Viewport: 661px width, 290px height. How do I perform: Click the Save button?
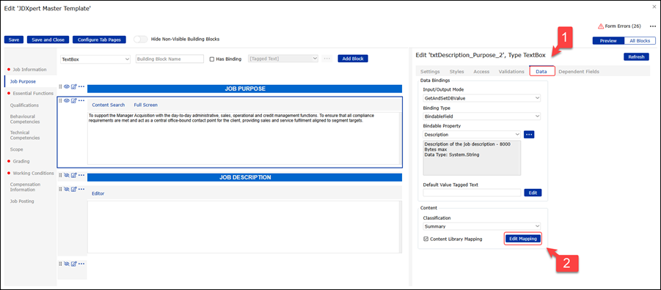coord(14,40)
